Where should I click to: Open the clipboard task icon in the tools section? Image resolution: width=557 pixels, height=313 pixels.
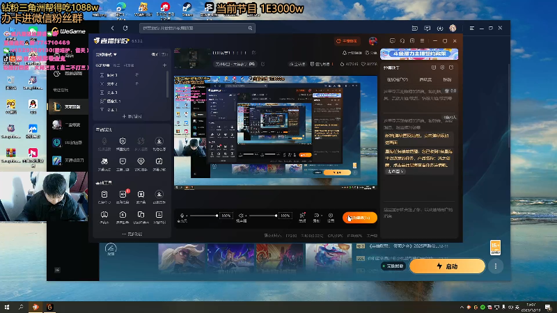pyautogui.click(x=104, y=194)
